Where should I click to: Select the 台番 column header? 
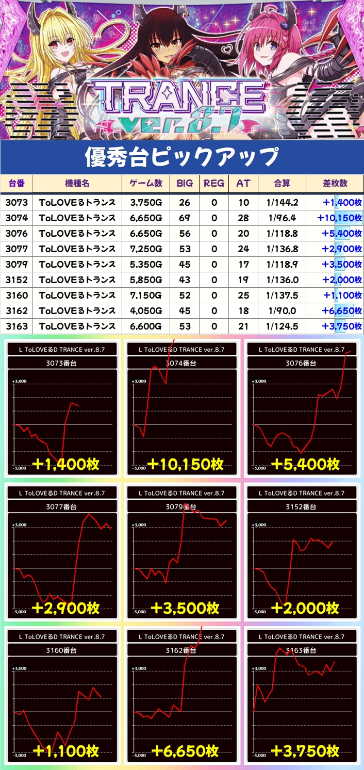(16, 184)
